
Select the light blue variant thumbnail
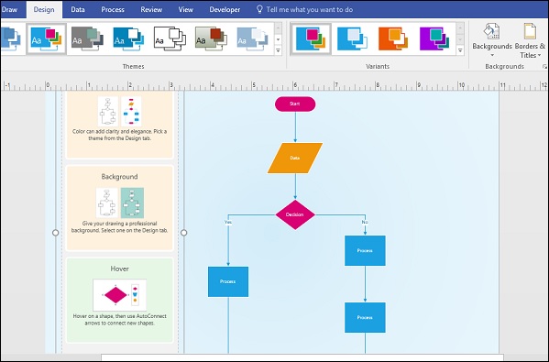[352, 38]
